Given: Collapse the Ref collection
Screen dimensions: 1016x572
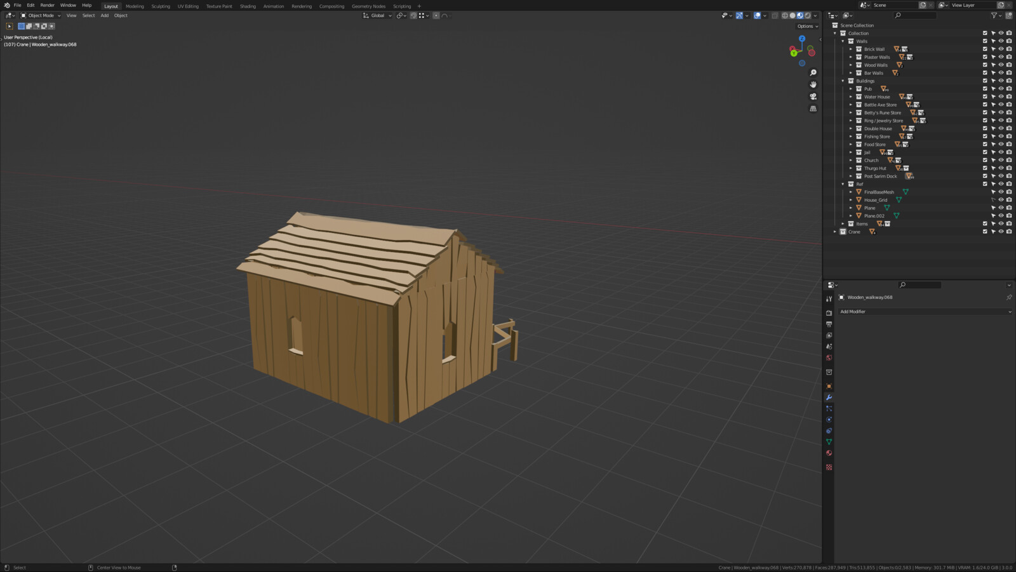Looking at the screenshot, I should (x=843, y=184).
